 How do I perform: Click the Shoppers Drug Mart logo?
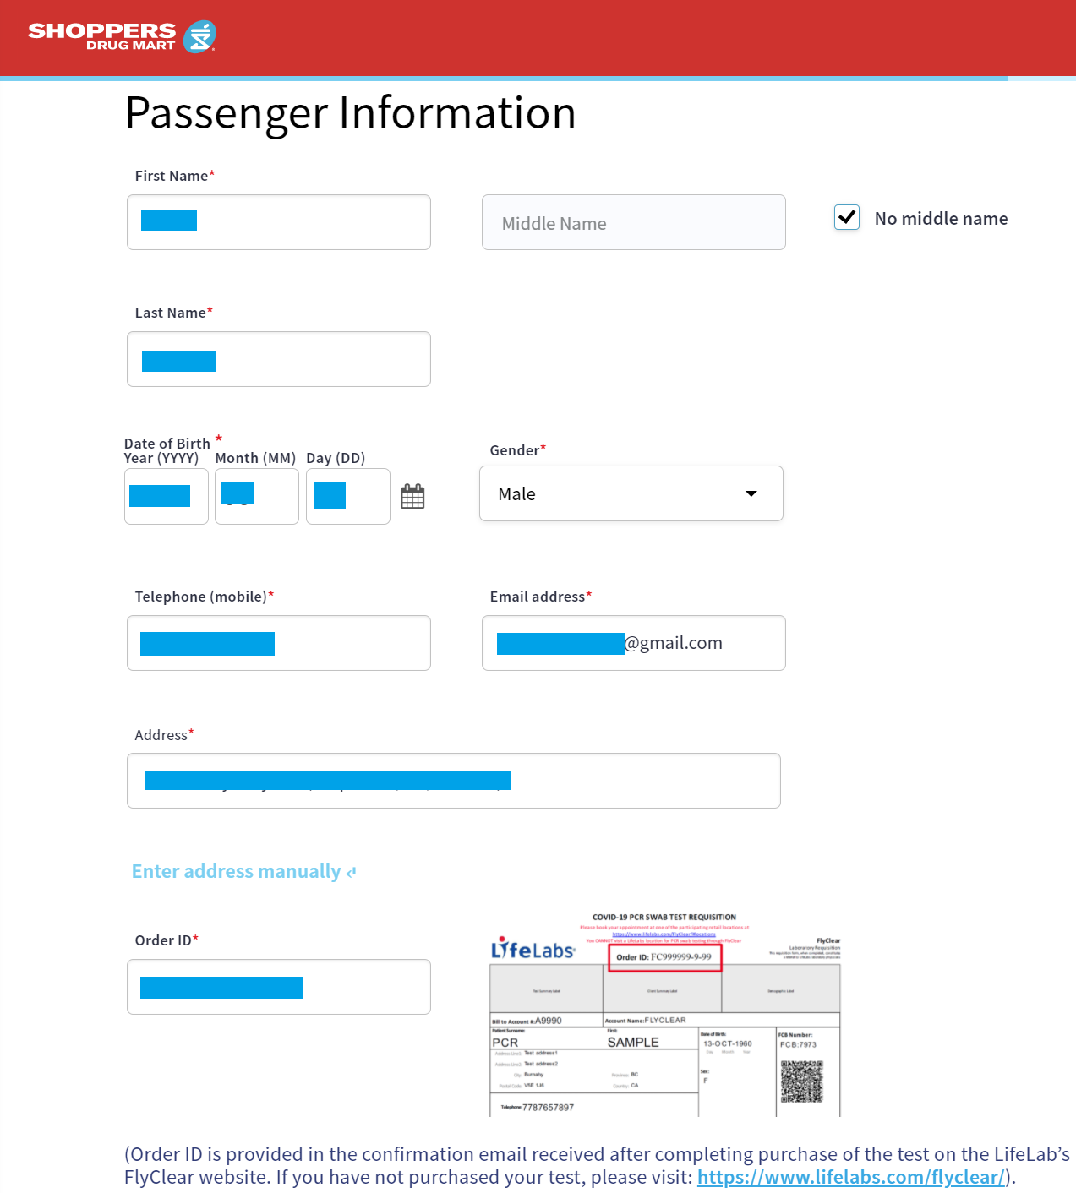(x=122, y=36)
